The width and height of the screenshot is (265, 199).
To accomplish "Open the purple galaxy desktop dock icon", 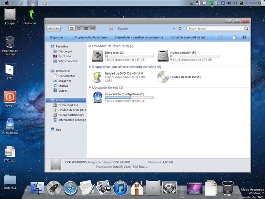I will 195,188.
